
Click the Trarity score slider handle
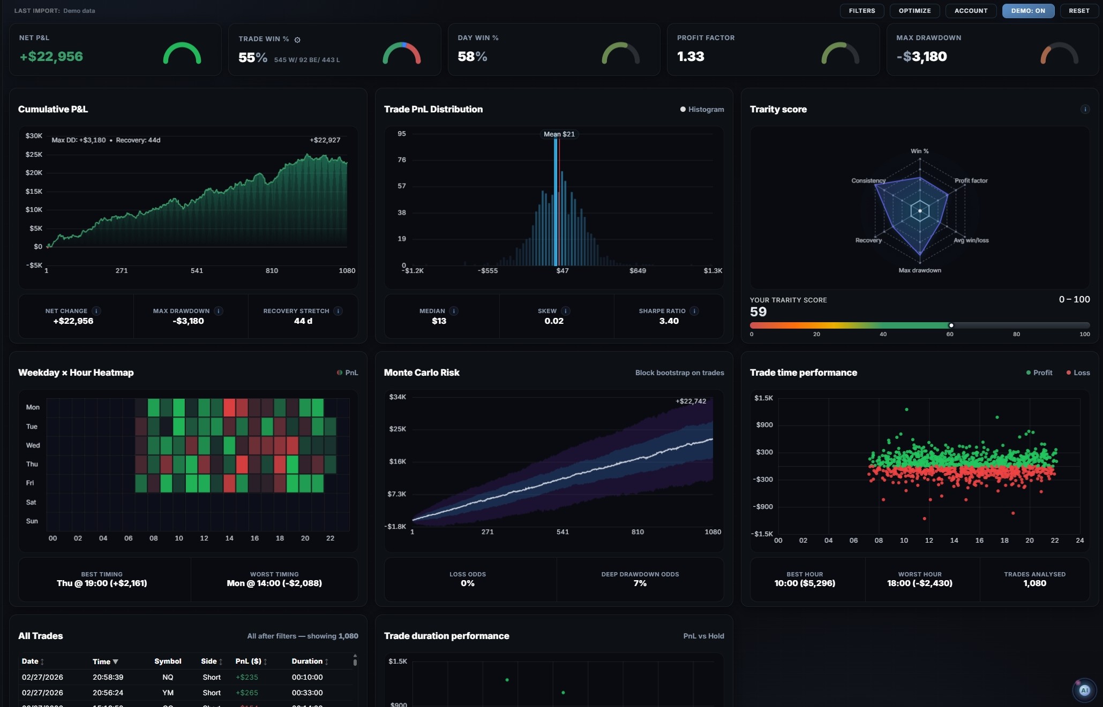(x=951, y=325)
